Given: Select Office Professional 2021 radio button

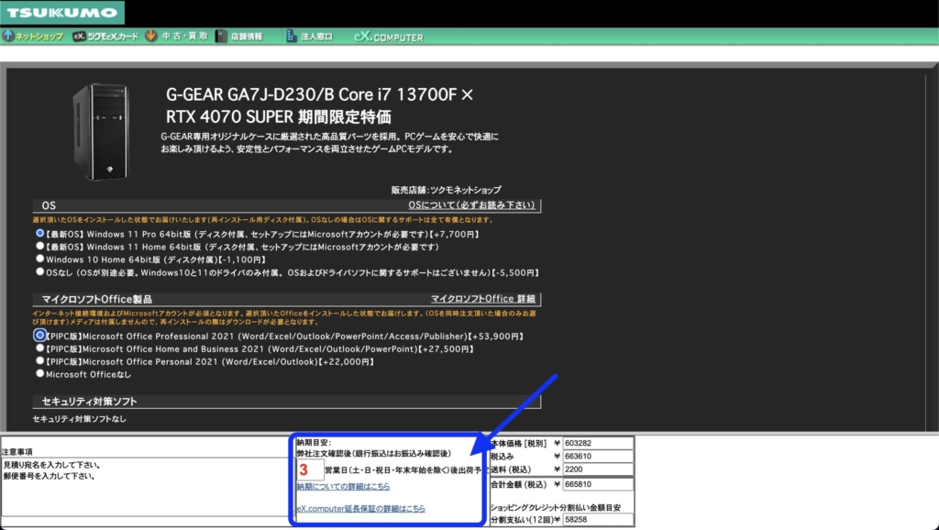Looking at the screenshot, I should pyautogui.click(x=40, y=336).
